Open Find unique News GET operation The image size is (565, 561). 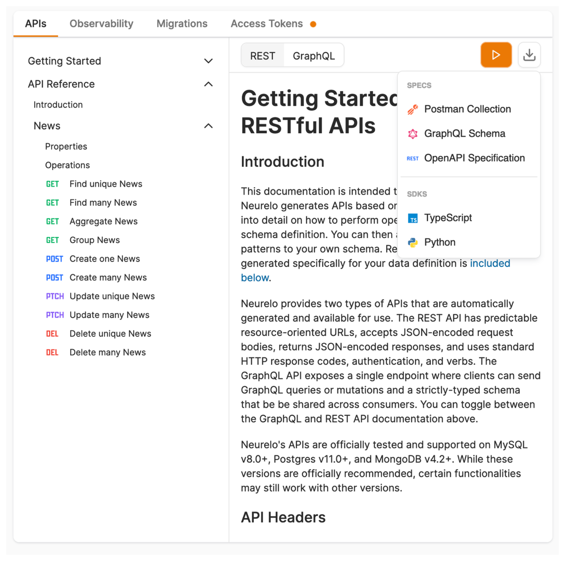click(106, 184)
